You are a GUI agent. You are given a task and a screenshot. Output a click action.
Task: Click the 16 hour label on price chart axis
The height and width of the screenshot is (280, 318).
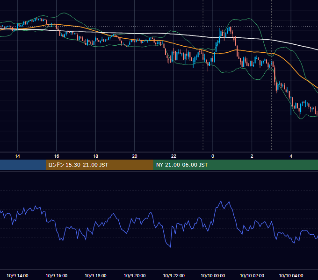[x=57, y=156]
